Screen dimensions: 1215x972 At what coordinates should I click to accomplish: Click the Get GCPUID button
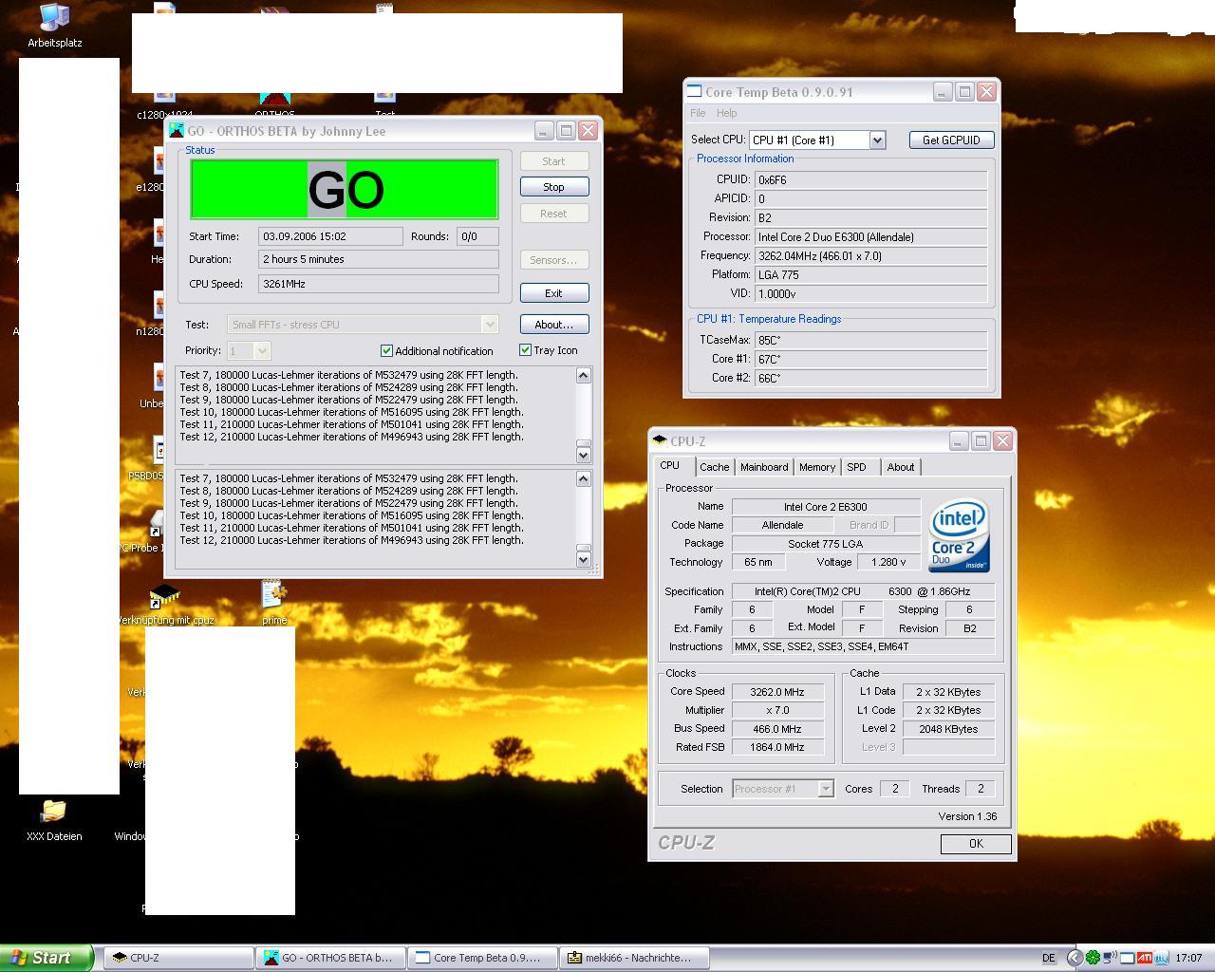coord(951,140)
